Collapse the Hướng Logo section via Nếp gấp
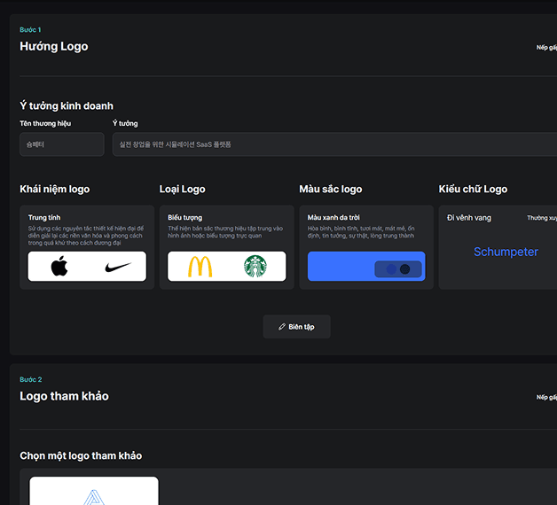The width and height of the screenshot is (557, 505). 546,47
